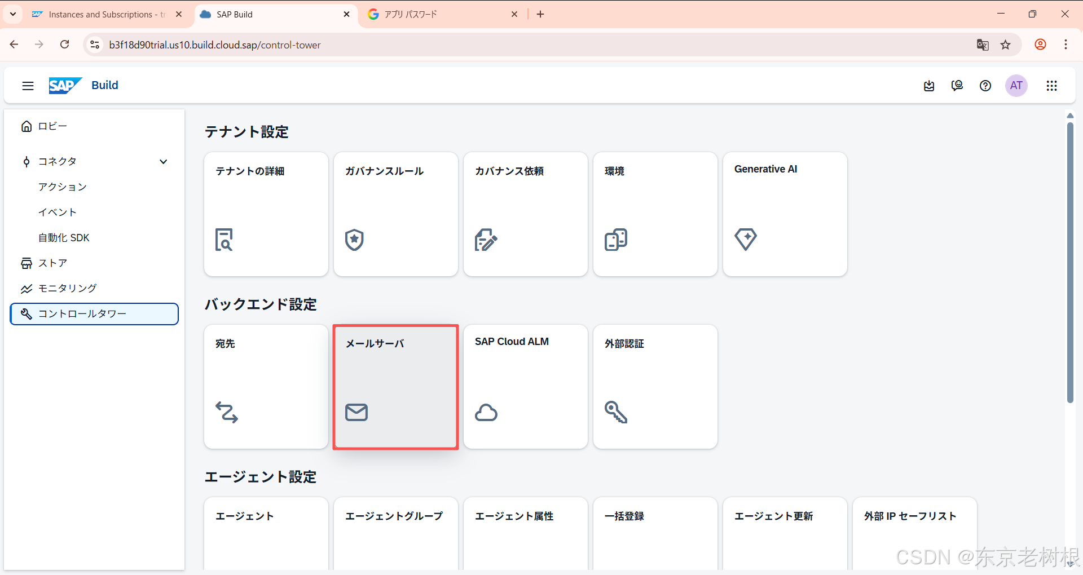Viewport: 1083px width, 575px height.
Task: Click the mail server envelope icon
Action: coord(356,412)
